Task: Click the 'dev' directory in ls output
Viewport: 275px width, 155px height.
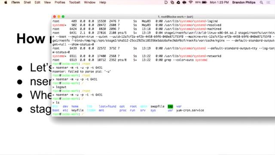Action: tap(65, 106)
